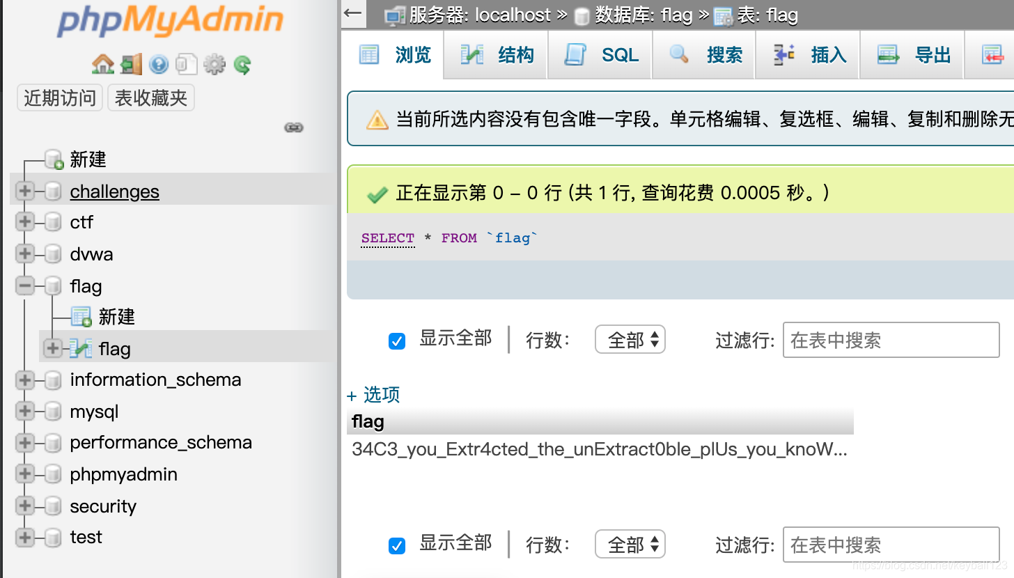1014x578 pixels.
Task: Switch to the 搜索 tab
Action: [705, 55]
